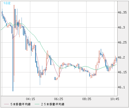Click the 5分足 timeframe label
This screenshot has height=108, width=129.
pyautogui.click(x=7, y=3)
